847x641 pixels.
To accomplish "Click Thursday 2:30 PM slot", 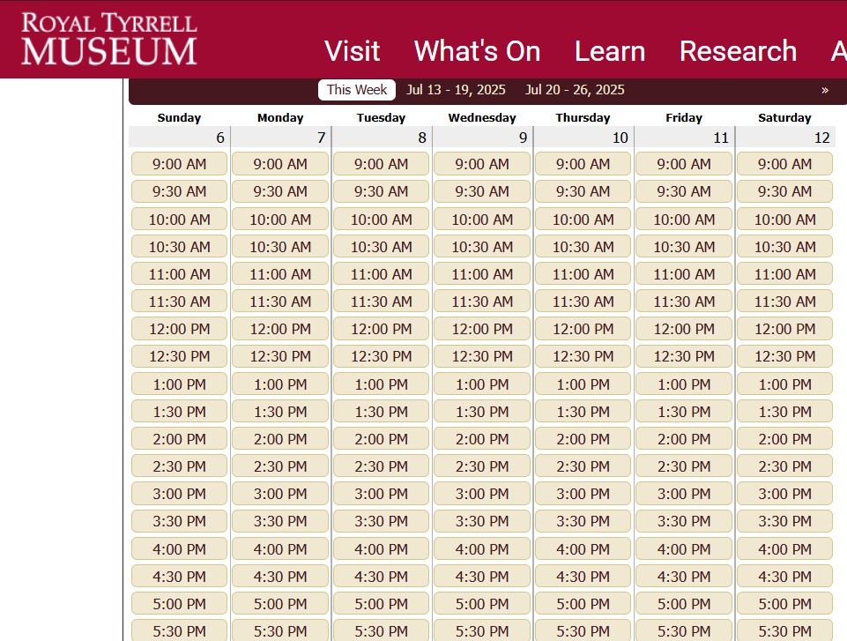I will pyautogui.click(x=583, y=466).
